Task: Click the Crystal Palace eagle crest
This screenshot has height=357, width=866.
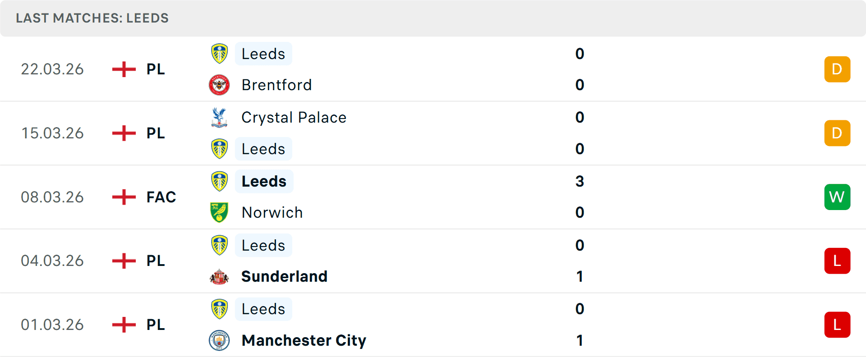Action: pos(219,117)
